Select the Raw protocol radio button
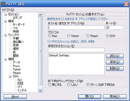This screenshot has width=130, height=101. [49, 36]
